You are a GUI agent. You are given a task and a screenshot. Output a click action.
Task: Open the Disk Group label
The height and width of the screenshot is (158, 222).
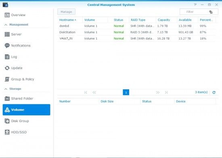coord(20,121)
